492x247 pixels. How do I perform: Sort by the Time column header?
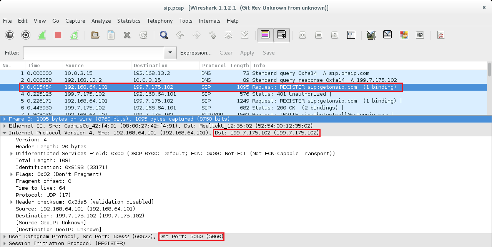tap(44, 65)
